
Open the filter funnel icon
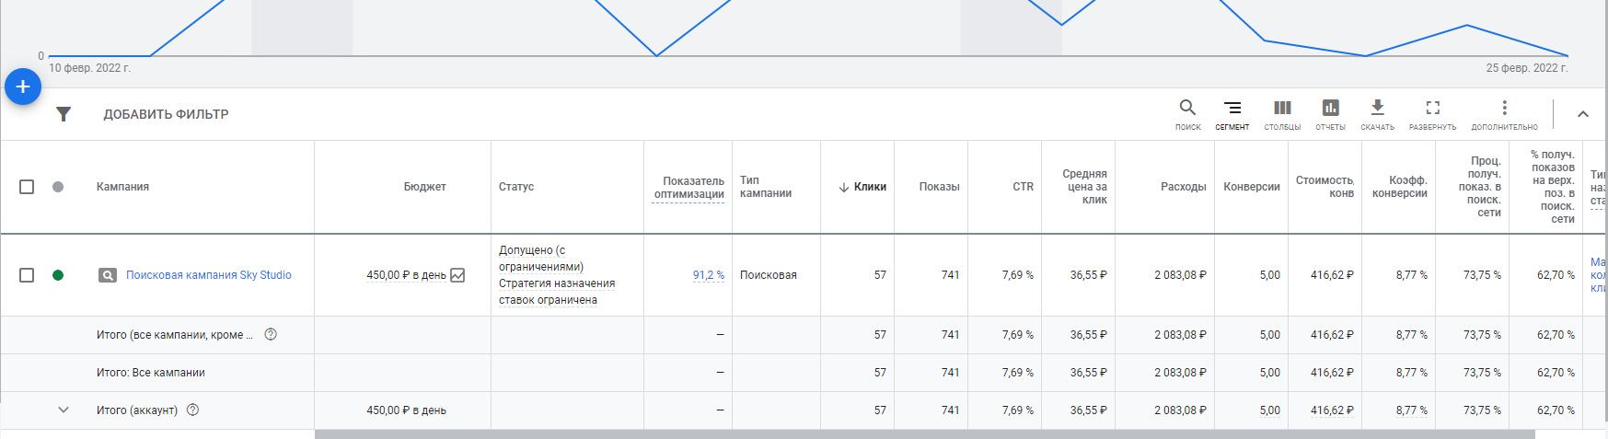[x=64, y=114]
